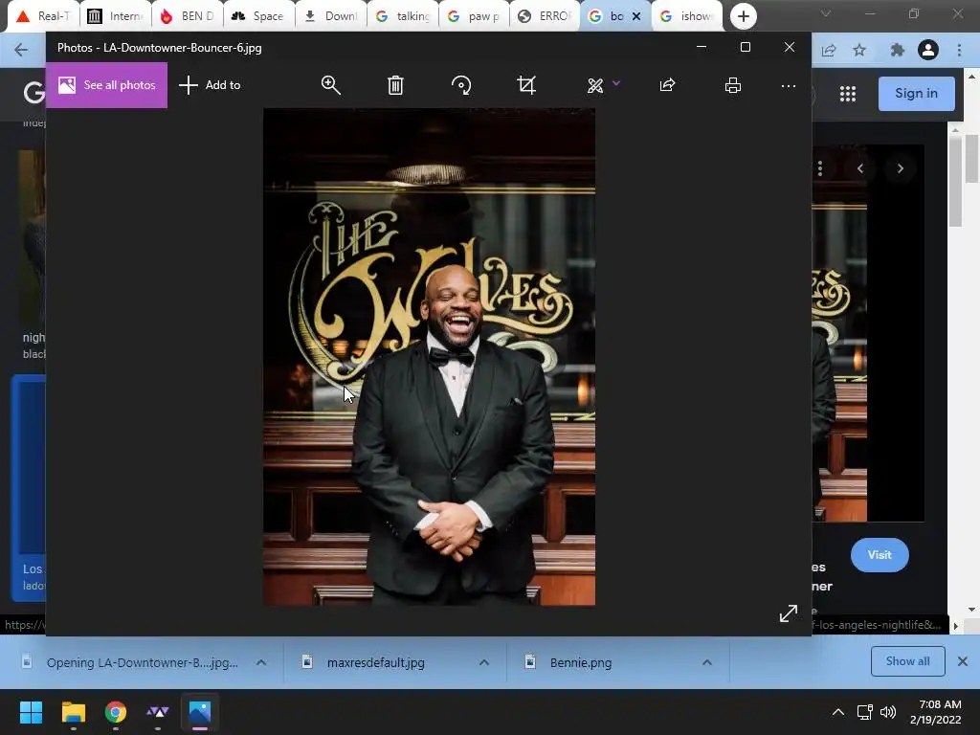Open the Chrome tab search chevron
This screenshot has height=735, width=980.
[826, 13]
